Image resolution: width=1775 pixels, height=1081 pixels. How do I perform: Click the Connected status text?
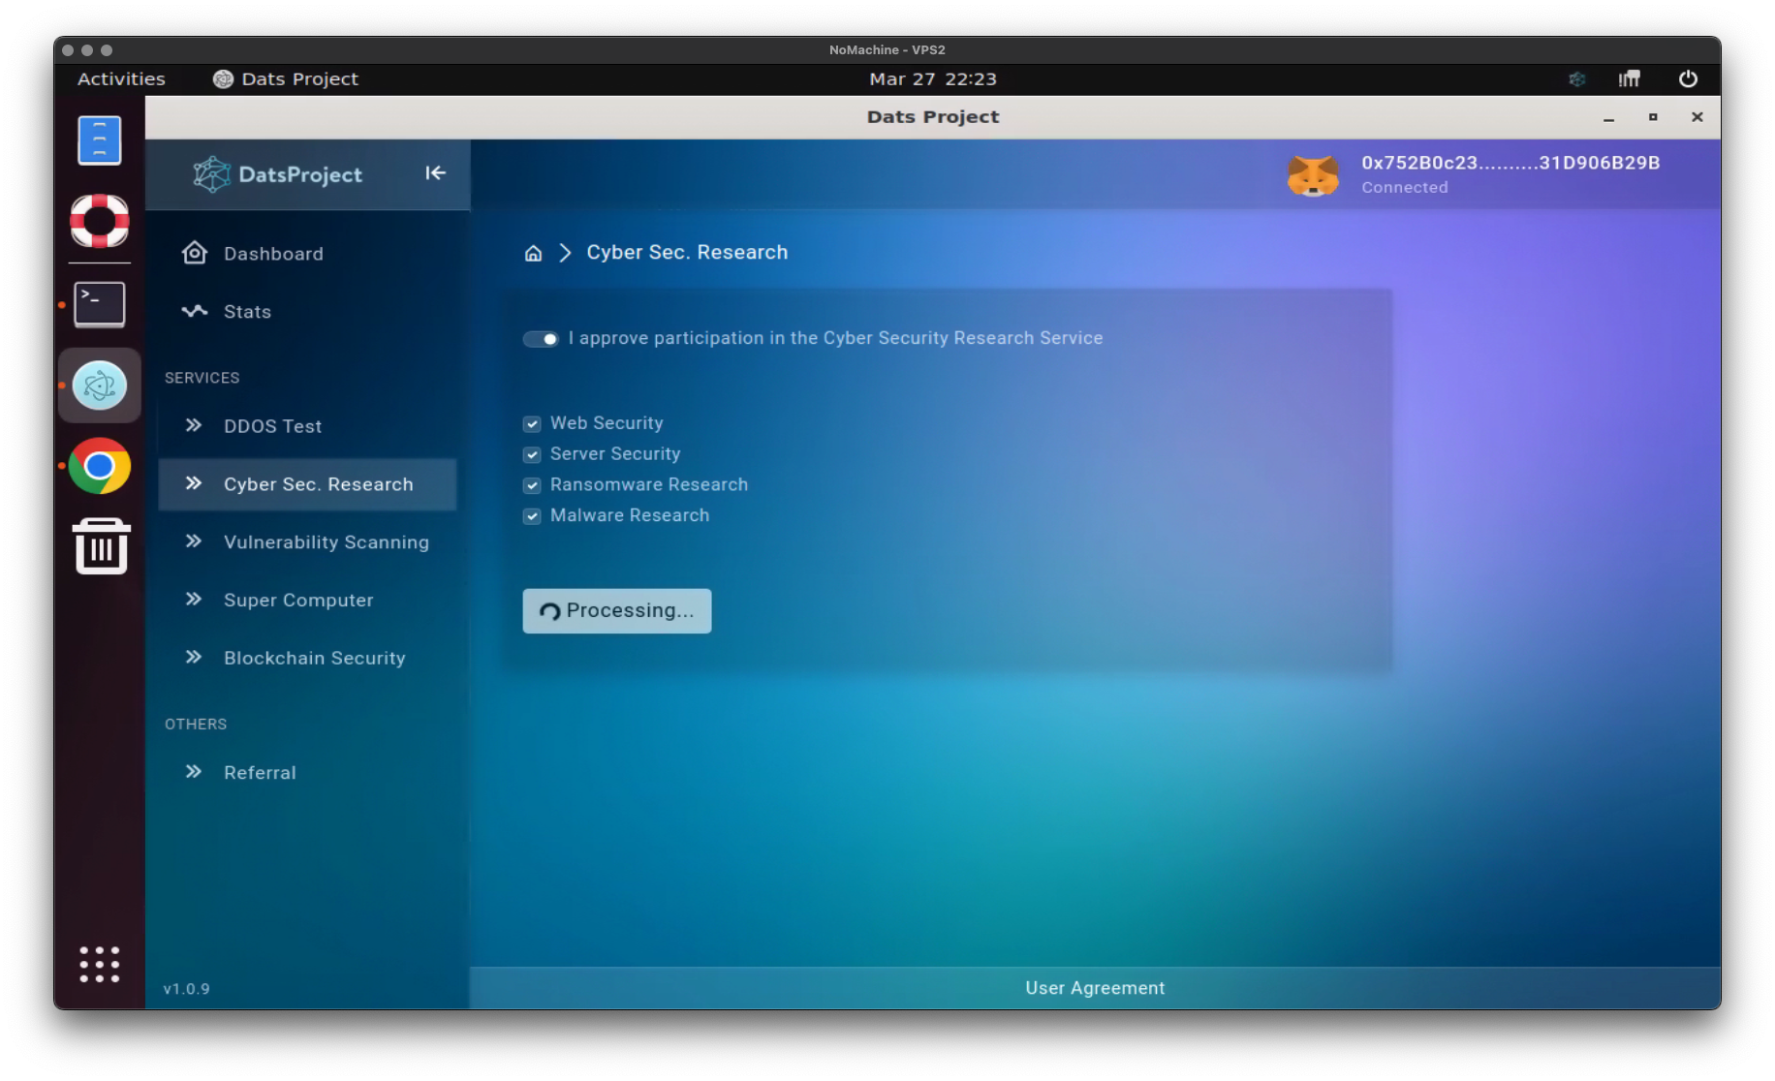[1405, 188]
